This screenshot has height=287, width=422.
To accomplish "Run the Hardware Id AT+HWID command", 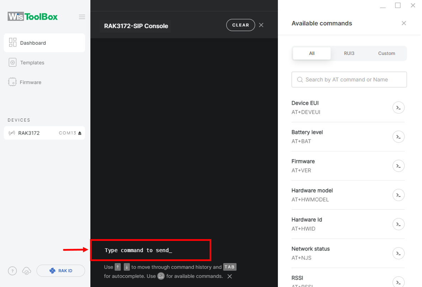I will (398, 225).
